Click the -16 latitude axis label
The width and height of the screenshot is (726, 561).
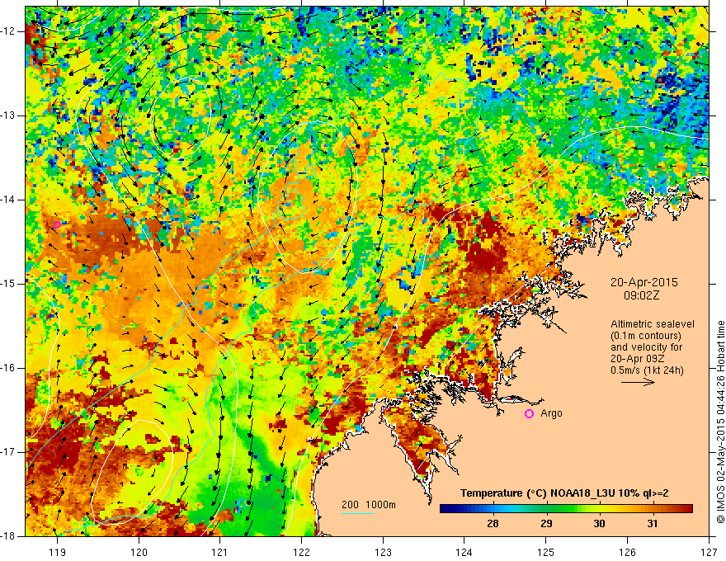tap(9, 368)
